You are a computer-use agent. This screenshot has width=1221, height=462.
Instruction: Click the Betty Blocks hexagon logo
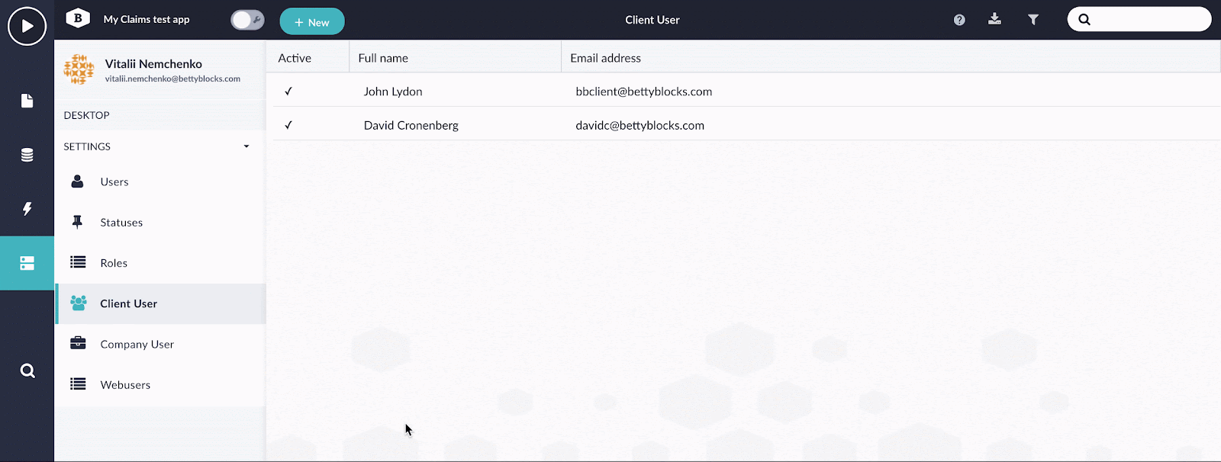pyautogui.click(x=78, y=18)
